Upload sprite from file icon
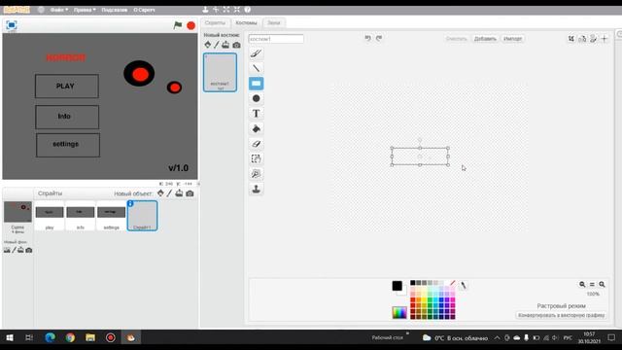This screenshot has width=622, height=350. pyautogui.click(x=179, y=193)
